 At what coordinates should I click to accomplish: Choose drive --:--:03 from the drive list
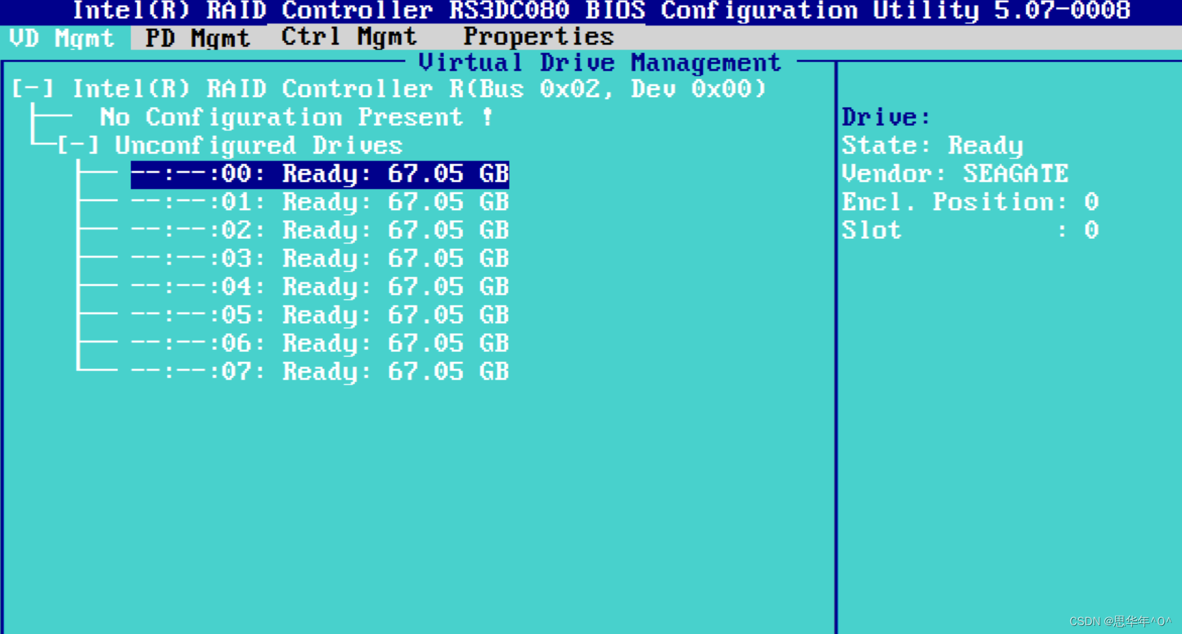point(321,258)
